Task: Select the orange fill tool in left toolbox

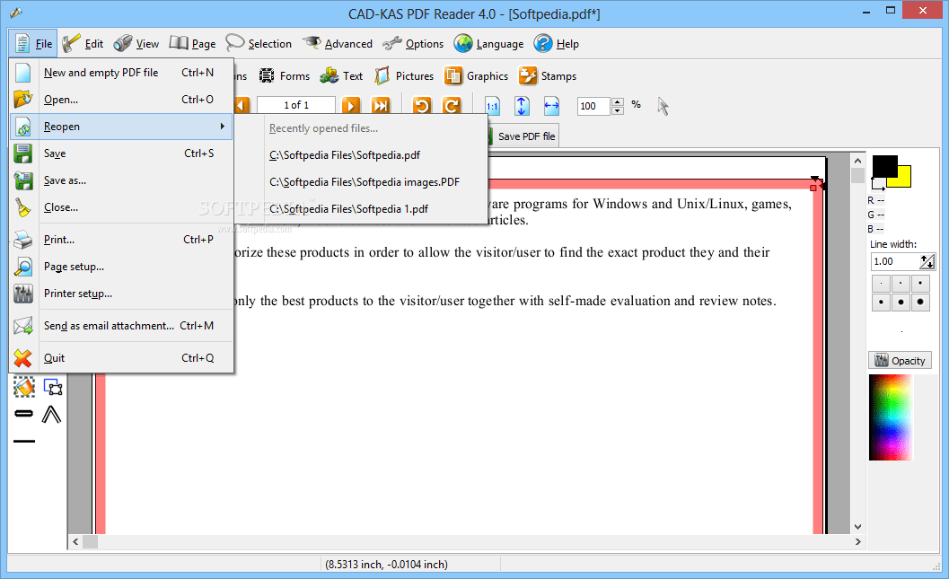Action: pyautogui.click(x=24, y=387)
